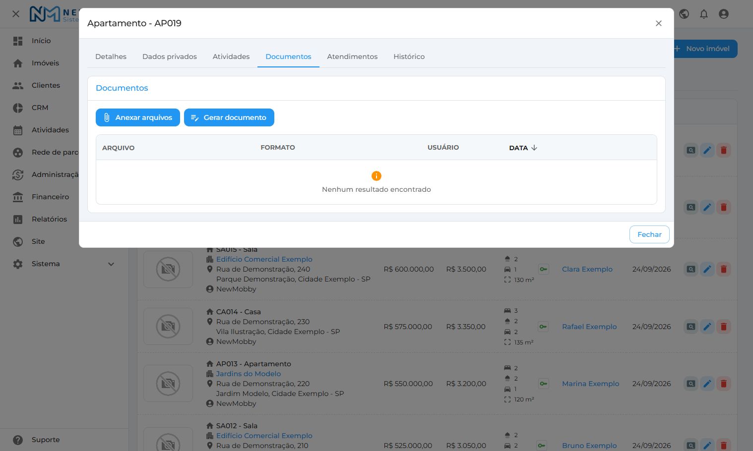753x451 pixels.
Task: Click the Gerar documento button
Action: click(x=229, y=117)
